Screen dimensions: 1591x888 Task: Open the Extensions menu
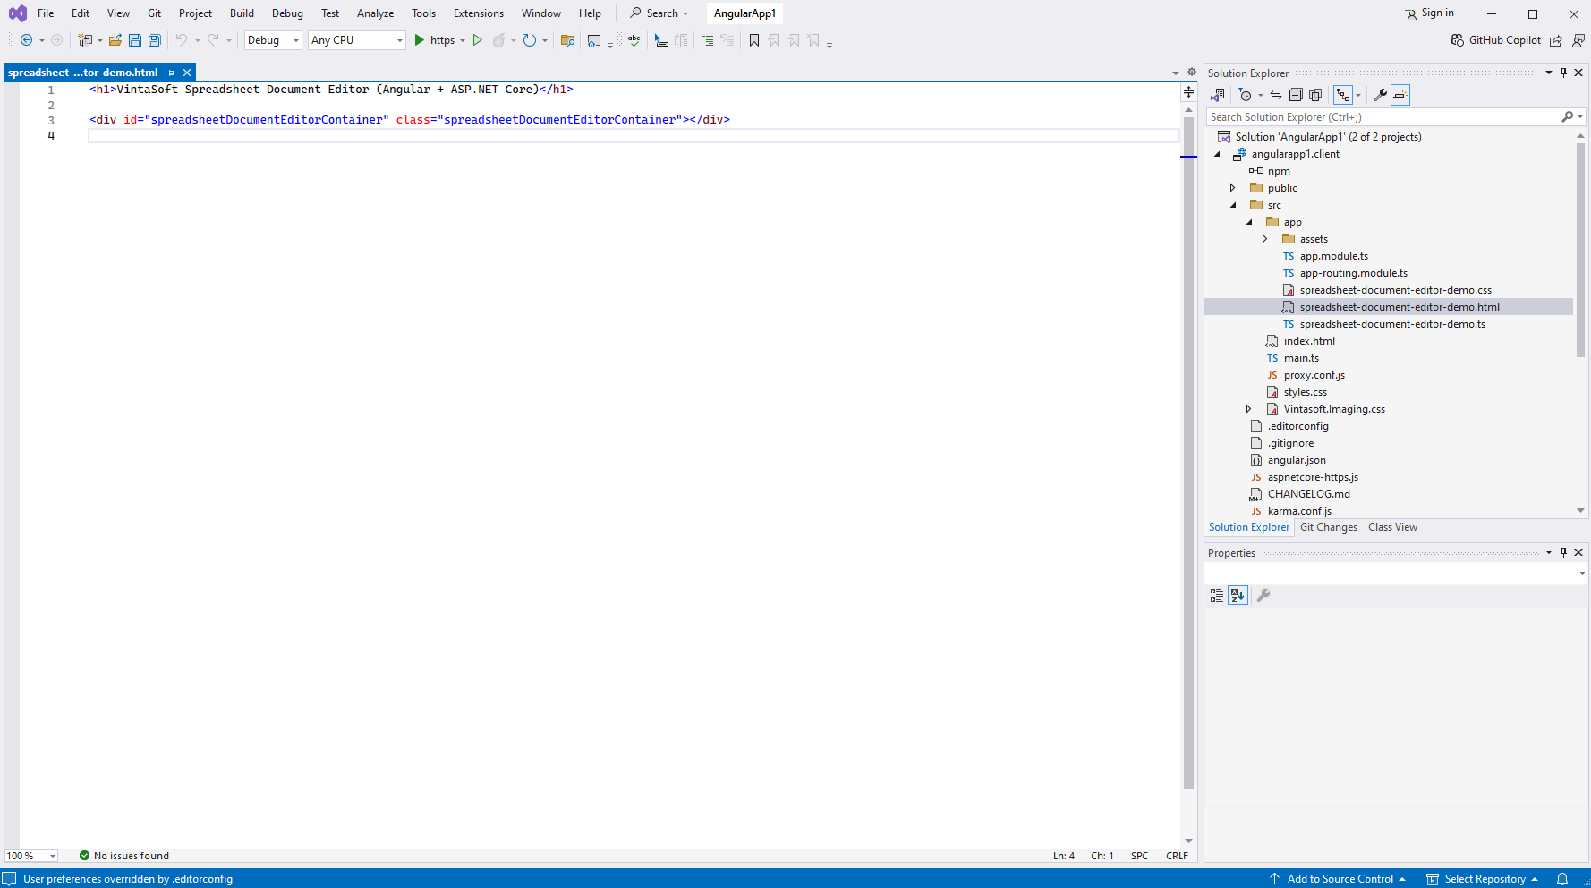point(478,13)
